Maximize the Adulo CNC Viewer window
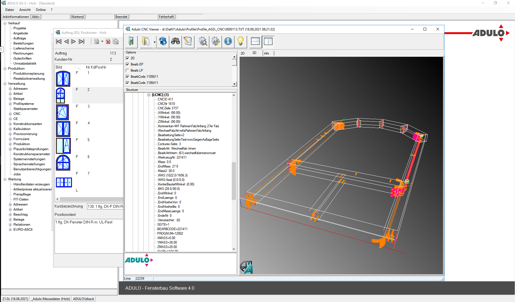This screenshot has width=515, height=302. pyautogui.click(x=425, y=29)
